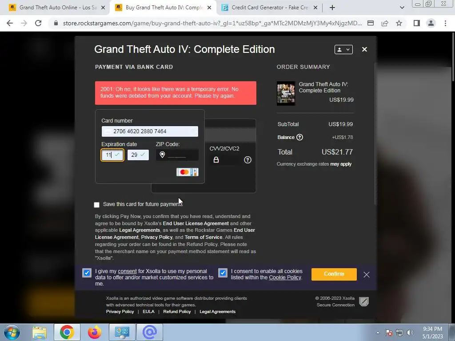The width and height of the screenshot is (455, 341).
Task: Edit the expiration month field
Action: 112,155
